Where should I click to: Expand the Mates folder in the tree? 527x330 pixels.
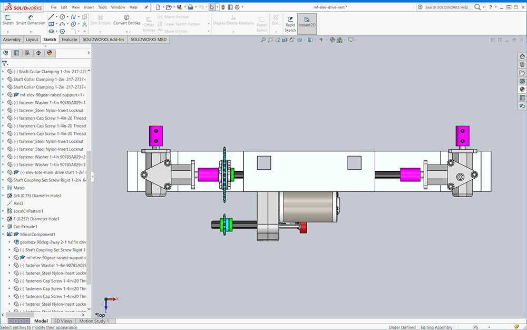click(3, 188)
